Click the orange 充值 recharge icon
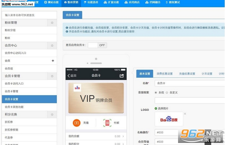The width and height of the screenshot is (225, 145). point(77,123)
